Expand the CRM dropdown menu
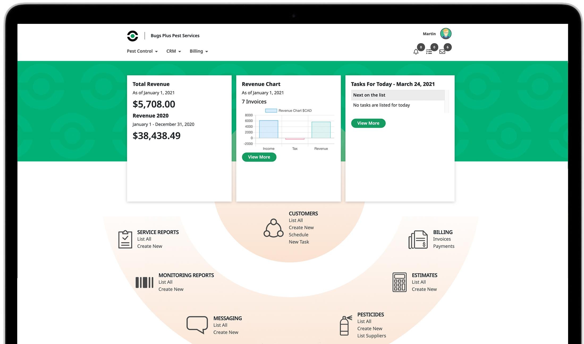 pyautogui.click(x=173, y=51)
